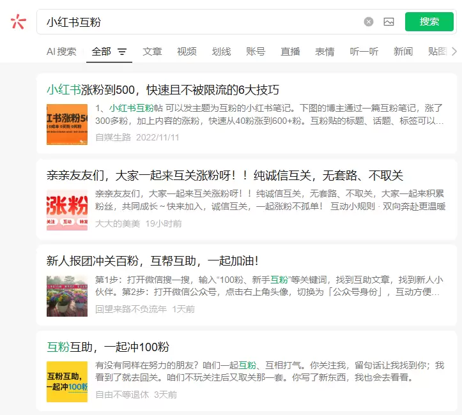462x415 pixels.
Task: Clear the search box with the X icon
Action: pos(369,22)
